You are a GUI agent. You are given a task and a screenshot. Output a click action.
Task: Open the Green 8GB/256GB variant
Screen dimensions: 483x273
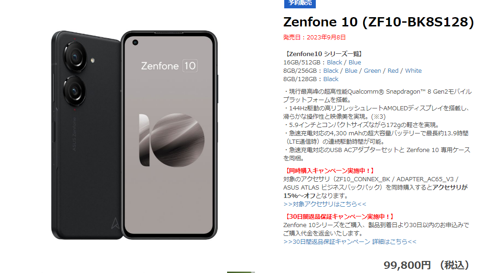point(372,71)
